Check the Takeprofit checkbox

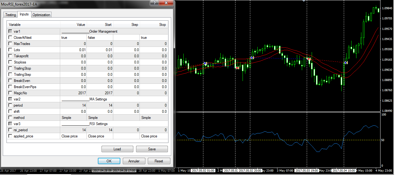pyautogui.click(x=10, y=56)
